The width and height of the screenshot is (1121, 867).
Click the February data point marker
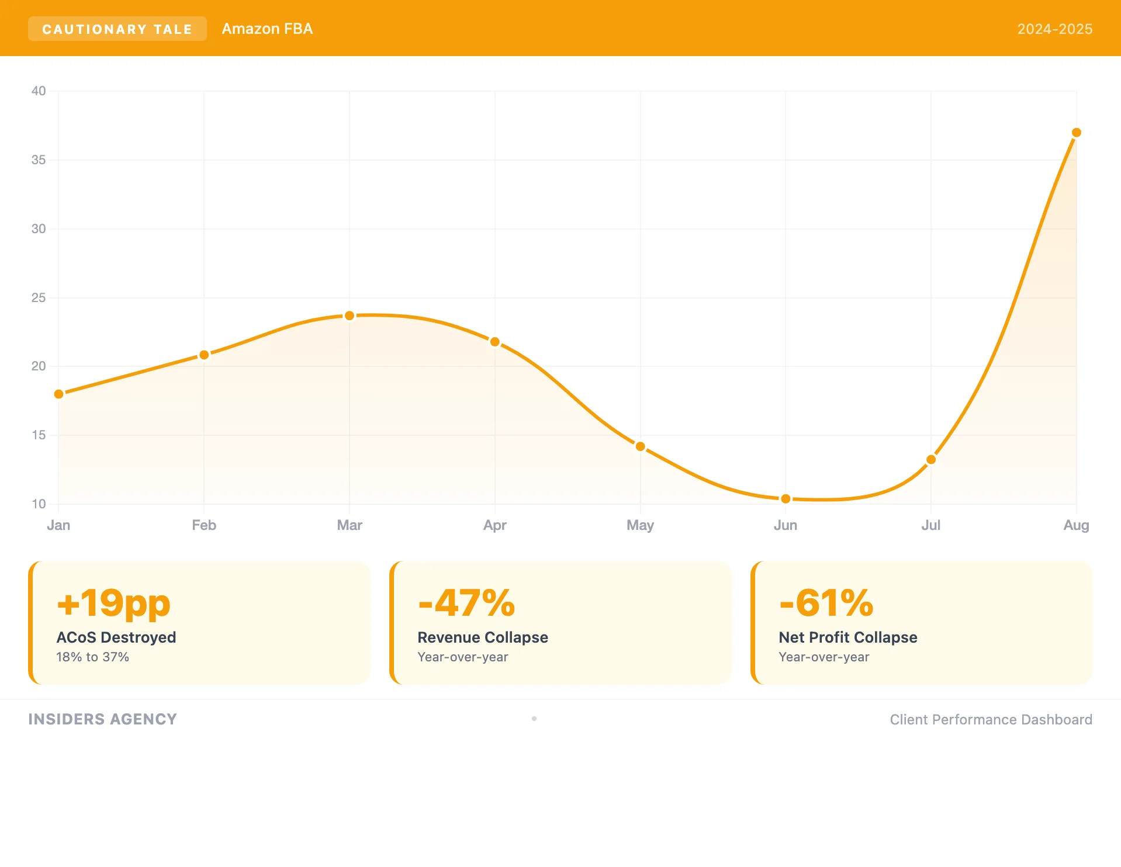point(204,355)
